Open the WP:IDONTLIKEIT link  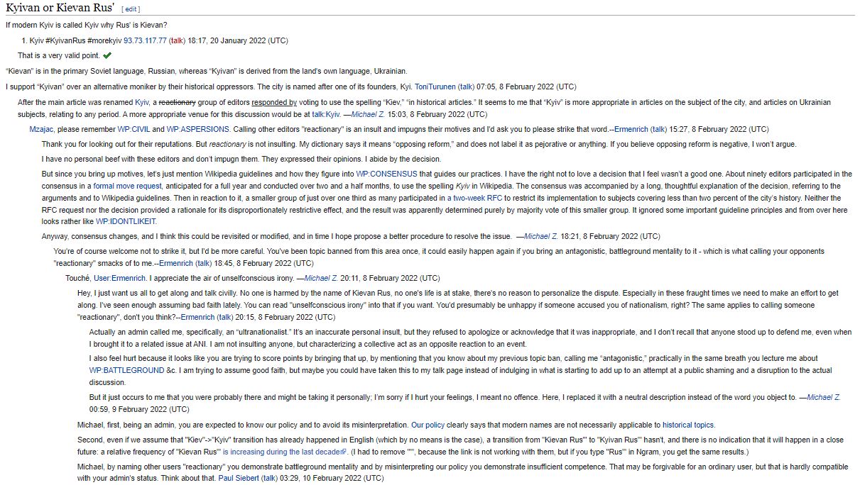pos(126,221)
